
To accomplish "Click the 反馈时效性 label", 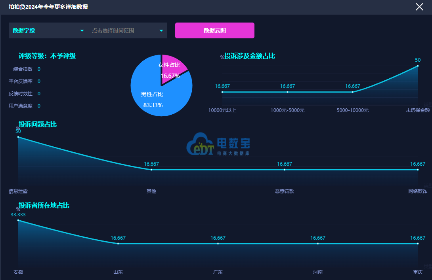I will click(21, 94).
